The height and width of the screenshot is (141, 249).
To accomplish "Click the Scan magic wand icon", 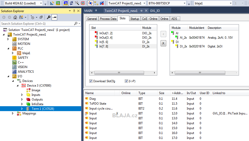I will pos(77,3).
